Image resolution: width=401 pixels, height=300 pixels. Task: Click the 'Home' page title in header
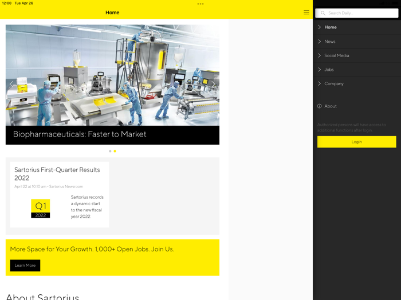112,13
